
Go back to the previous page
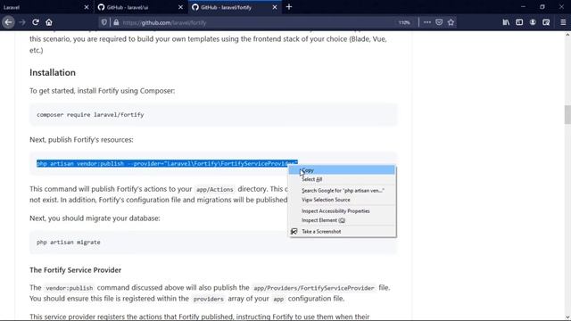8,22
